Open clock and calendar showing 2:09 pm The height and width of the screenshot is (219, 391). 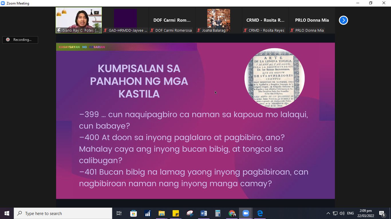(x=366, y=213)
